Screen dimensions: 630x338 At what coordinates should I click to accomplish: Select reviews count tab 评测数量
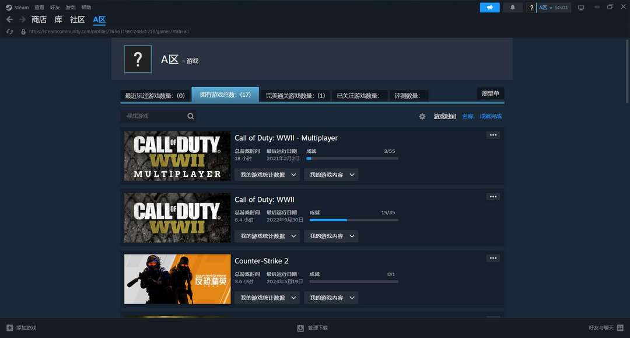408,96
